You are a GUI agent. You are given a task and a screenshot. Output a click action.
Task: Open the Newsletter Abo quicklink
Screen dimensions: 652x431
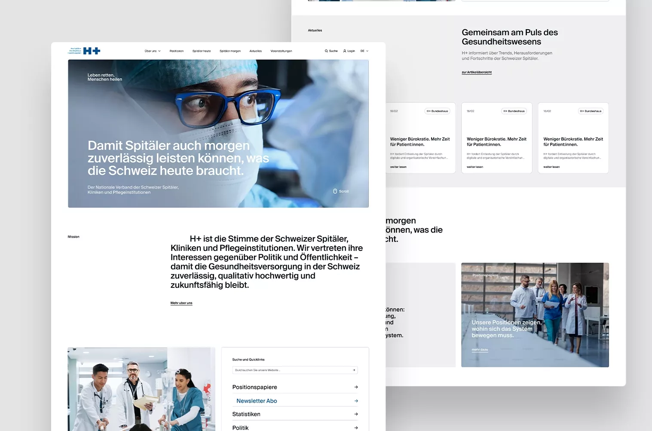[x=295, y=401]
